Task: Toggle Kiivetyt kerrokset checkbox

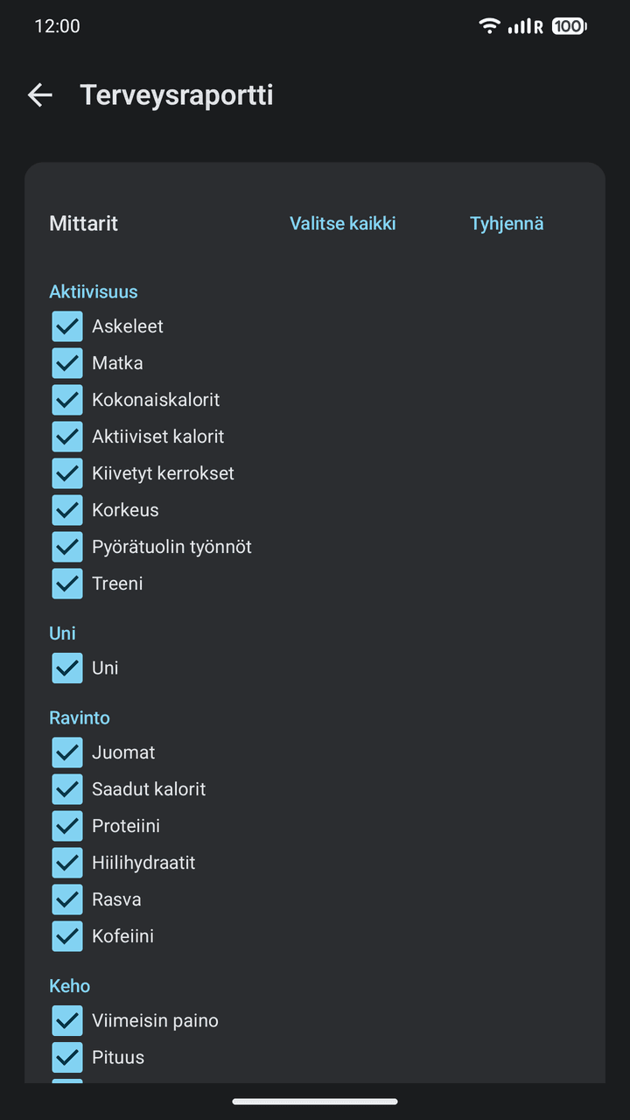Action: (x=67, y=473)
